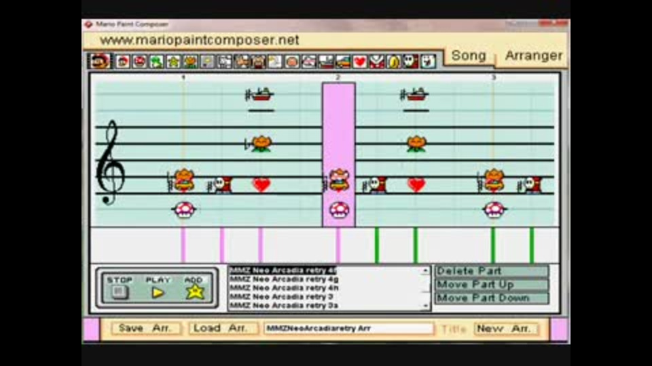Click the boat note after measure two
Screen dimensions: 652x366
tap(416, 95)
